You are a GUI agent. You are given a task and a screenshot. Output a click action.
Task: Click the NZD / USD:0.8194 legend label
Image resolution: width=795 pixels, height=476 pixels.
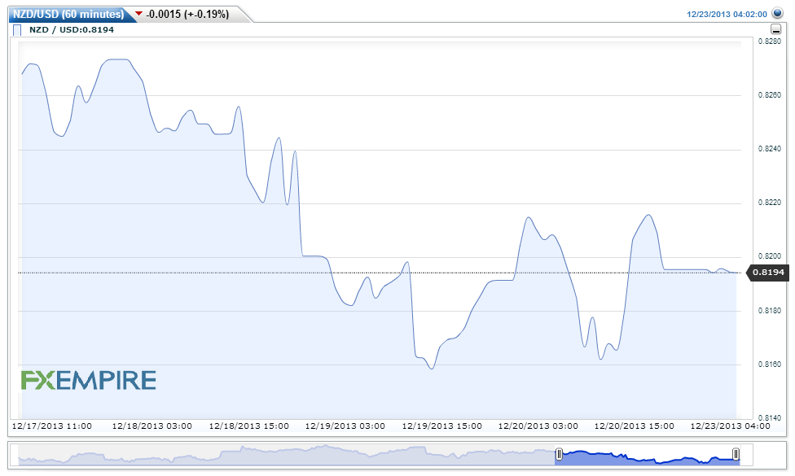pos(72,30)
